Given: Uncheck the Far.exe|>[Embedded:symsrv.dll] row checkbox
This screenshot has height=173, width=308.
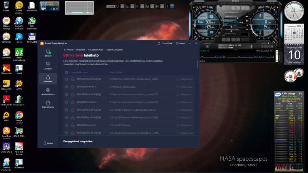Looking at the screenshot, I should point(67,110).
